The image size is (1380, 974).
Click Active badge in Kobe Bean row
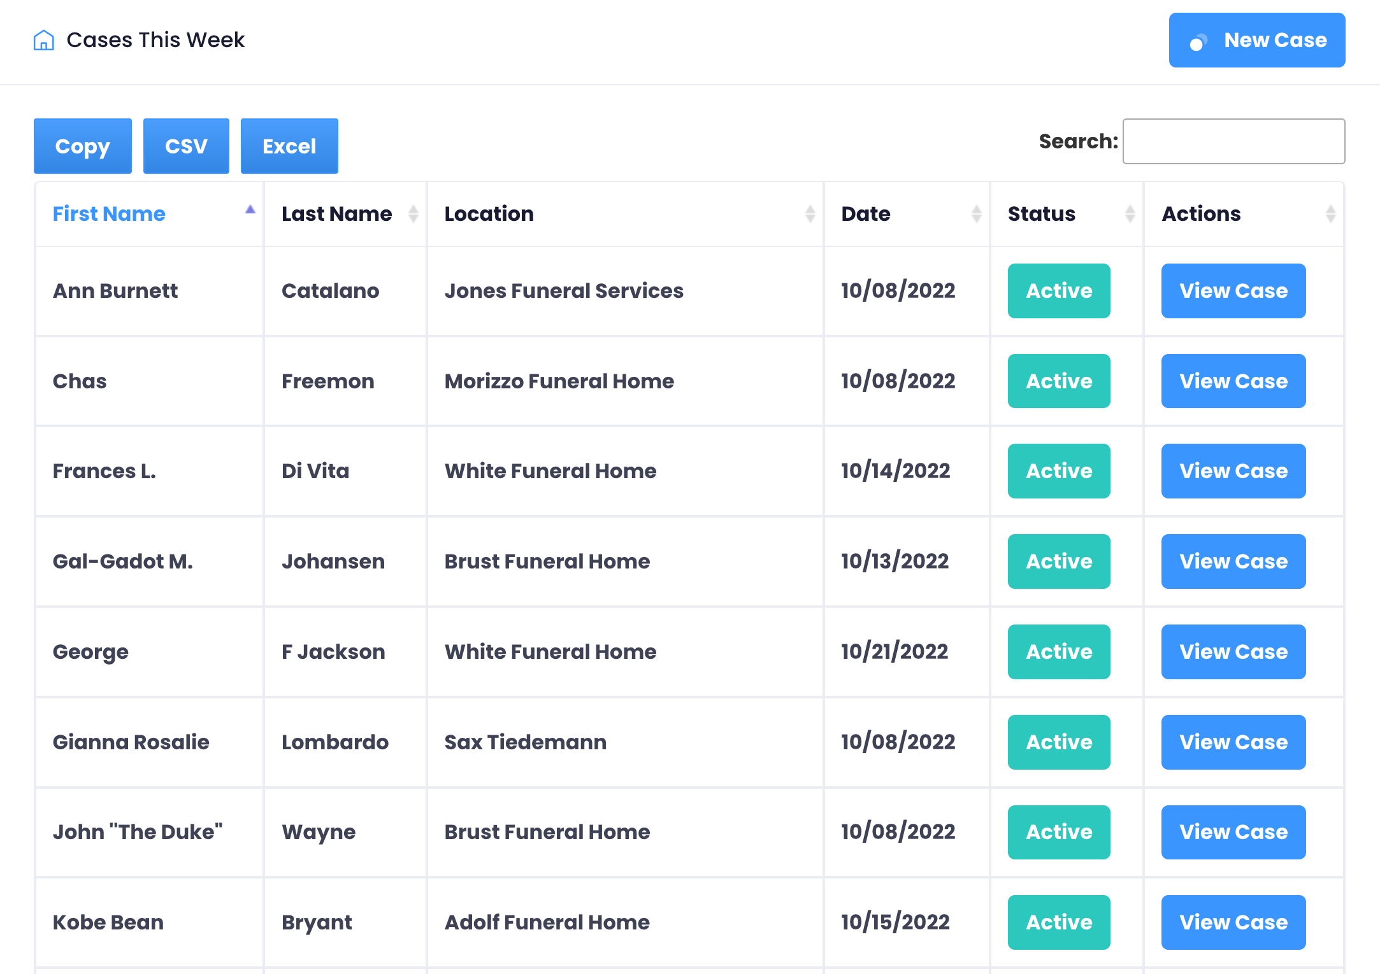pos(1058,922)
